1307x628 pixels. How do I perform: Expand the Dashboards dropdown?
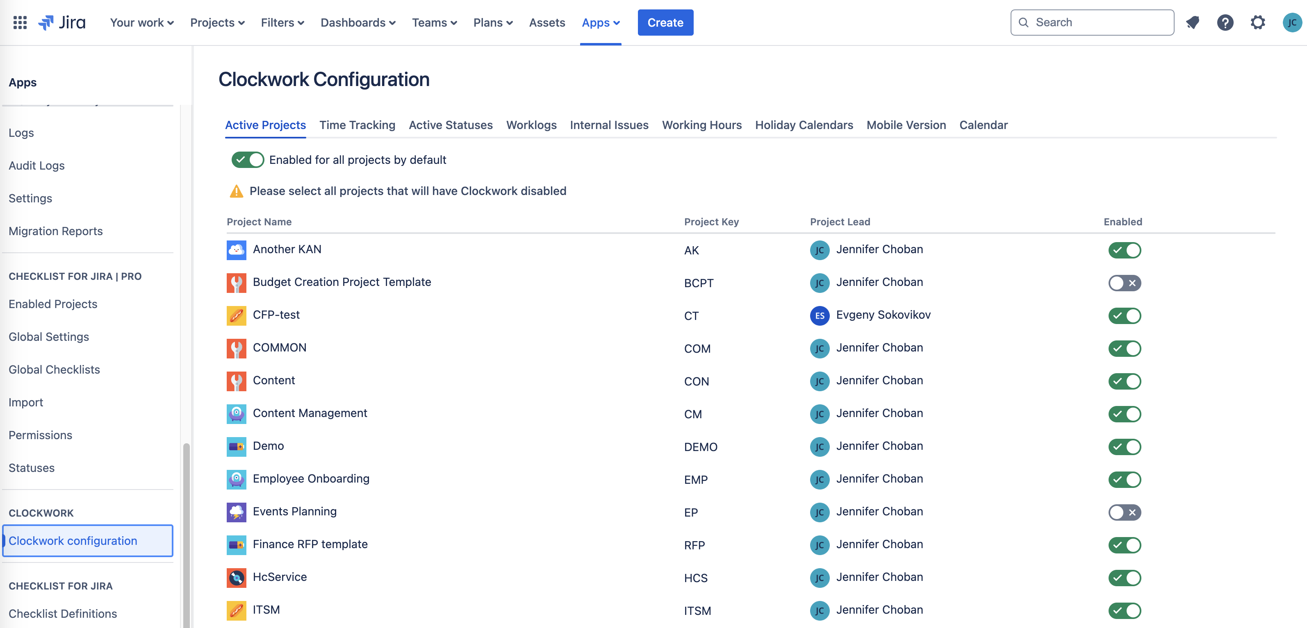(357, 22)
